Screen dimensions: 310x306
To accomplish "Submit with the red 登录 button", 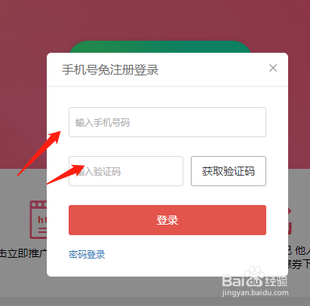I will click(x=167, y=220).
